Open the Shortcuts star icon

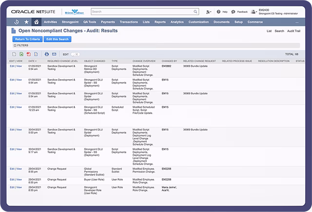tap(26, 22)
